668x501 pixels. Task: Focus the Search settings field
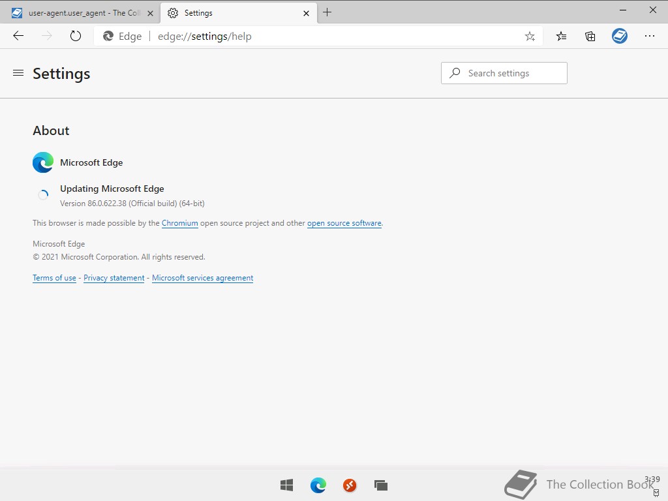coord(504,73)
